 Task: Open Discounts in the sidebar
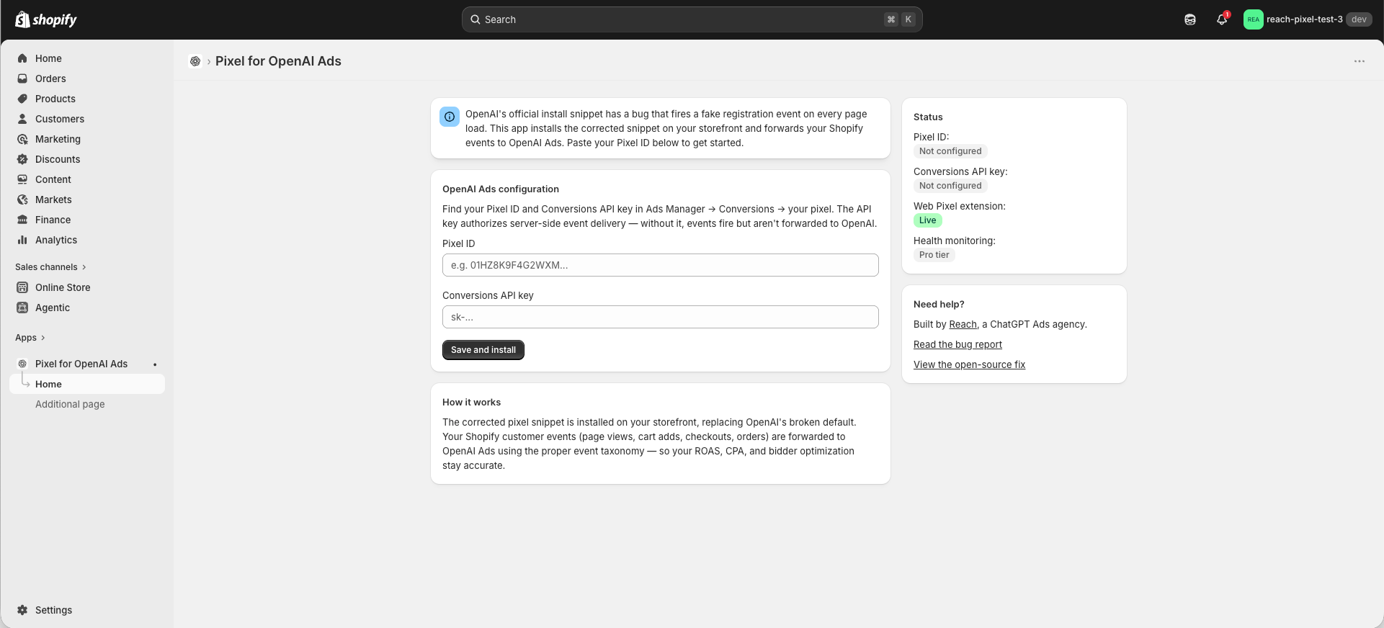coord(58,159)
